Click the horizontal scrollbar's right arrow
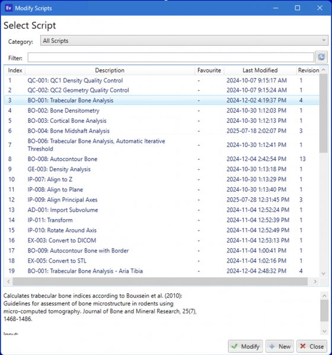This screenshot has height=355, width=332. 315,282
